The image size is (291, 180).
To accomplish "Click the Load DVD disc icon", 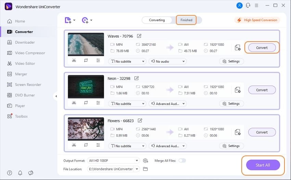I will coord(85,20).
